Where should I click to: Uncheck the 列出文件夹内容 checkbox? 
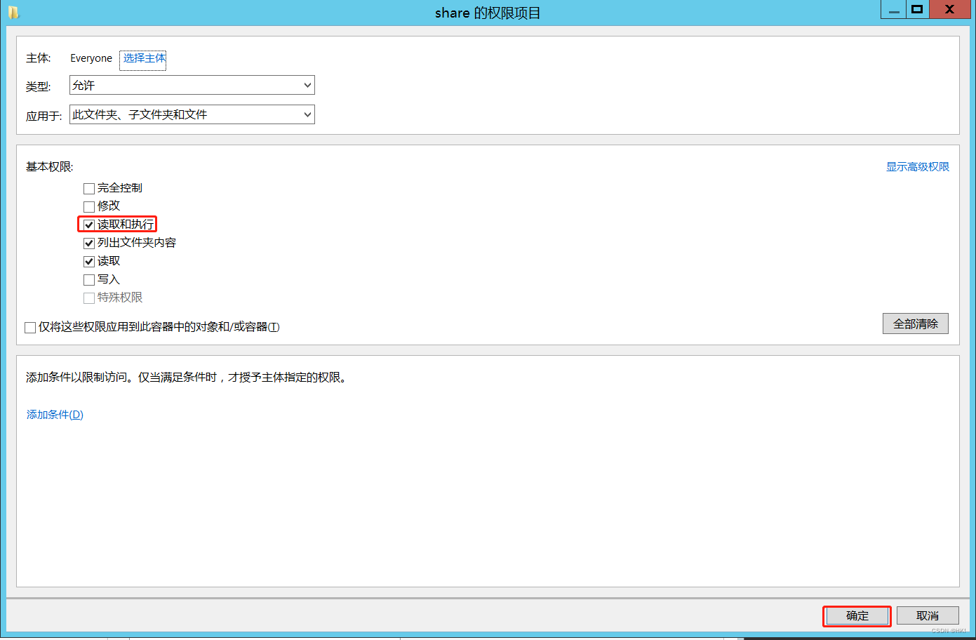(x=89, y=243)
